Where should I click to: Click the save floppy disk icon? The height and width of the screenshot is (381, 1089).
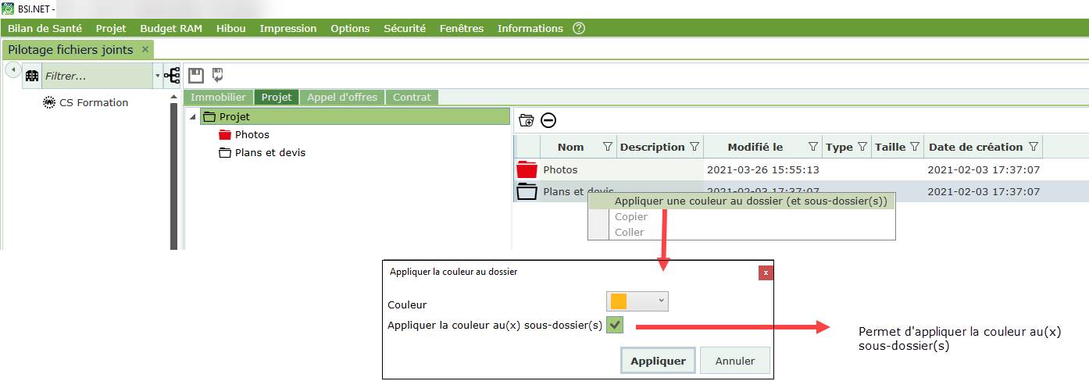[196, 75]
